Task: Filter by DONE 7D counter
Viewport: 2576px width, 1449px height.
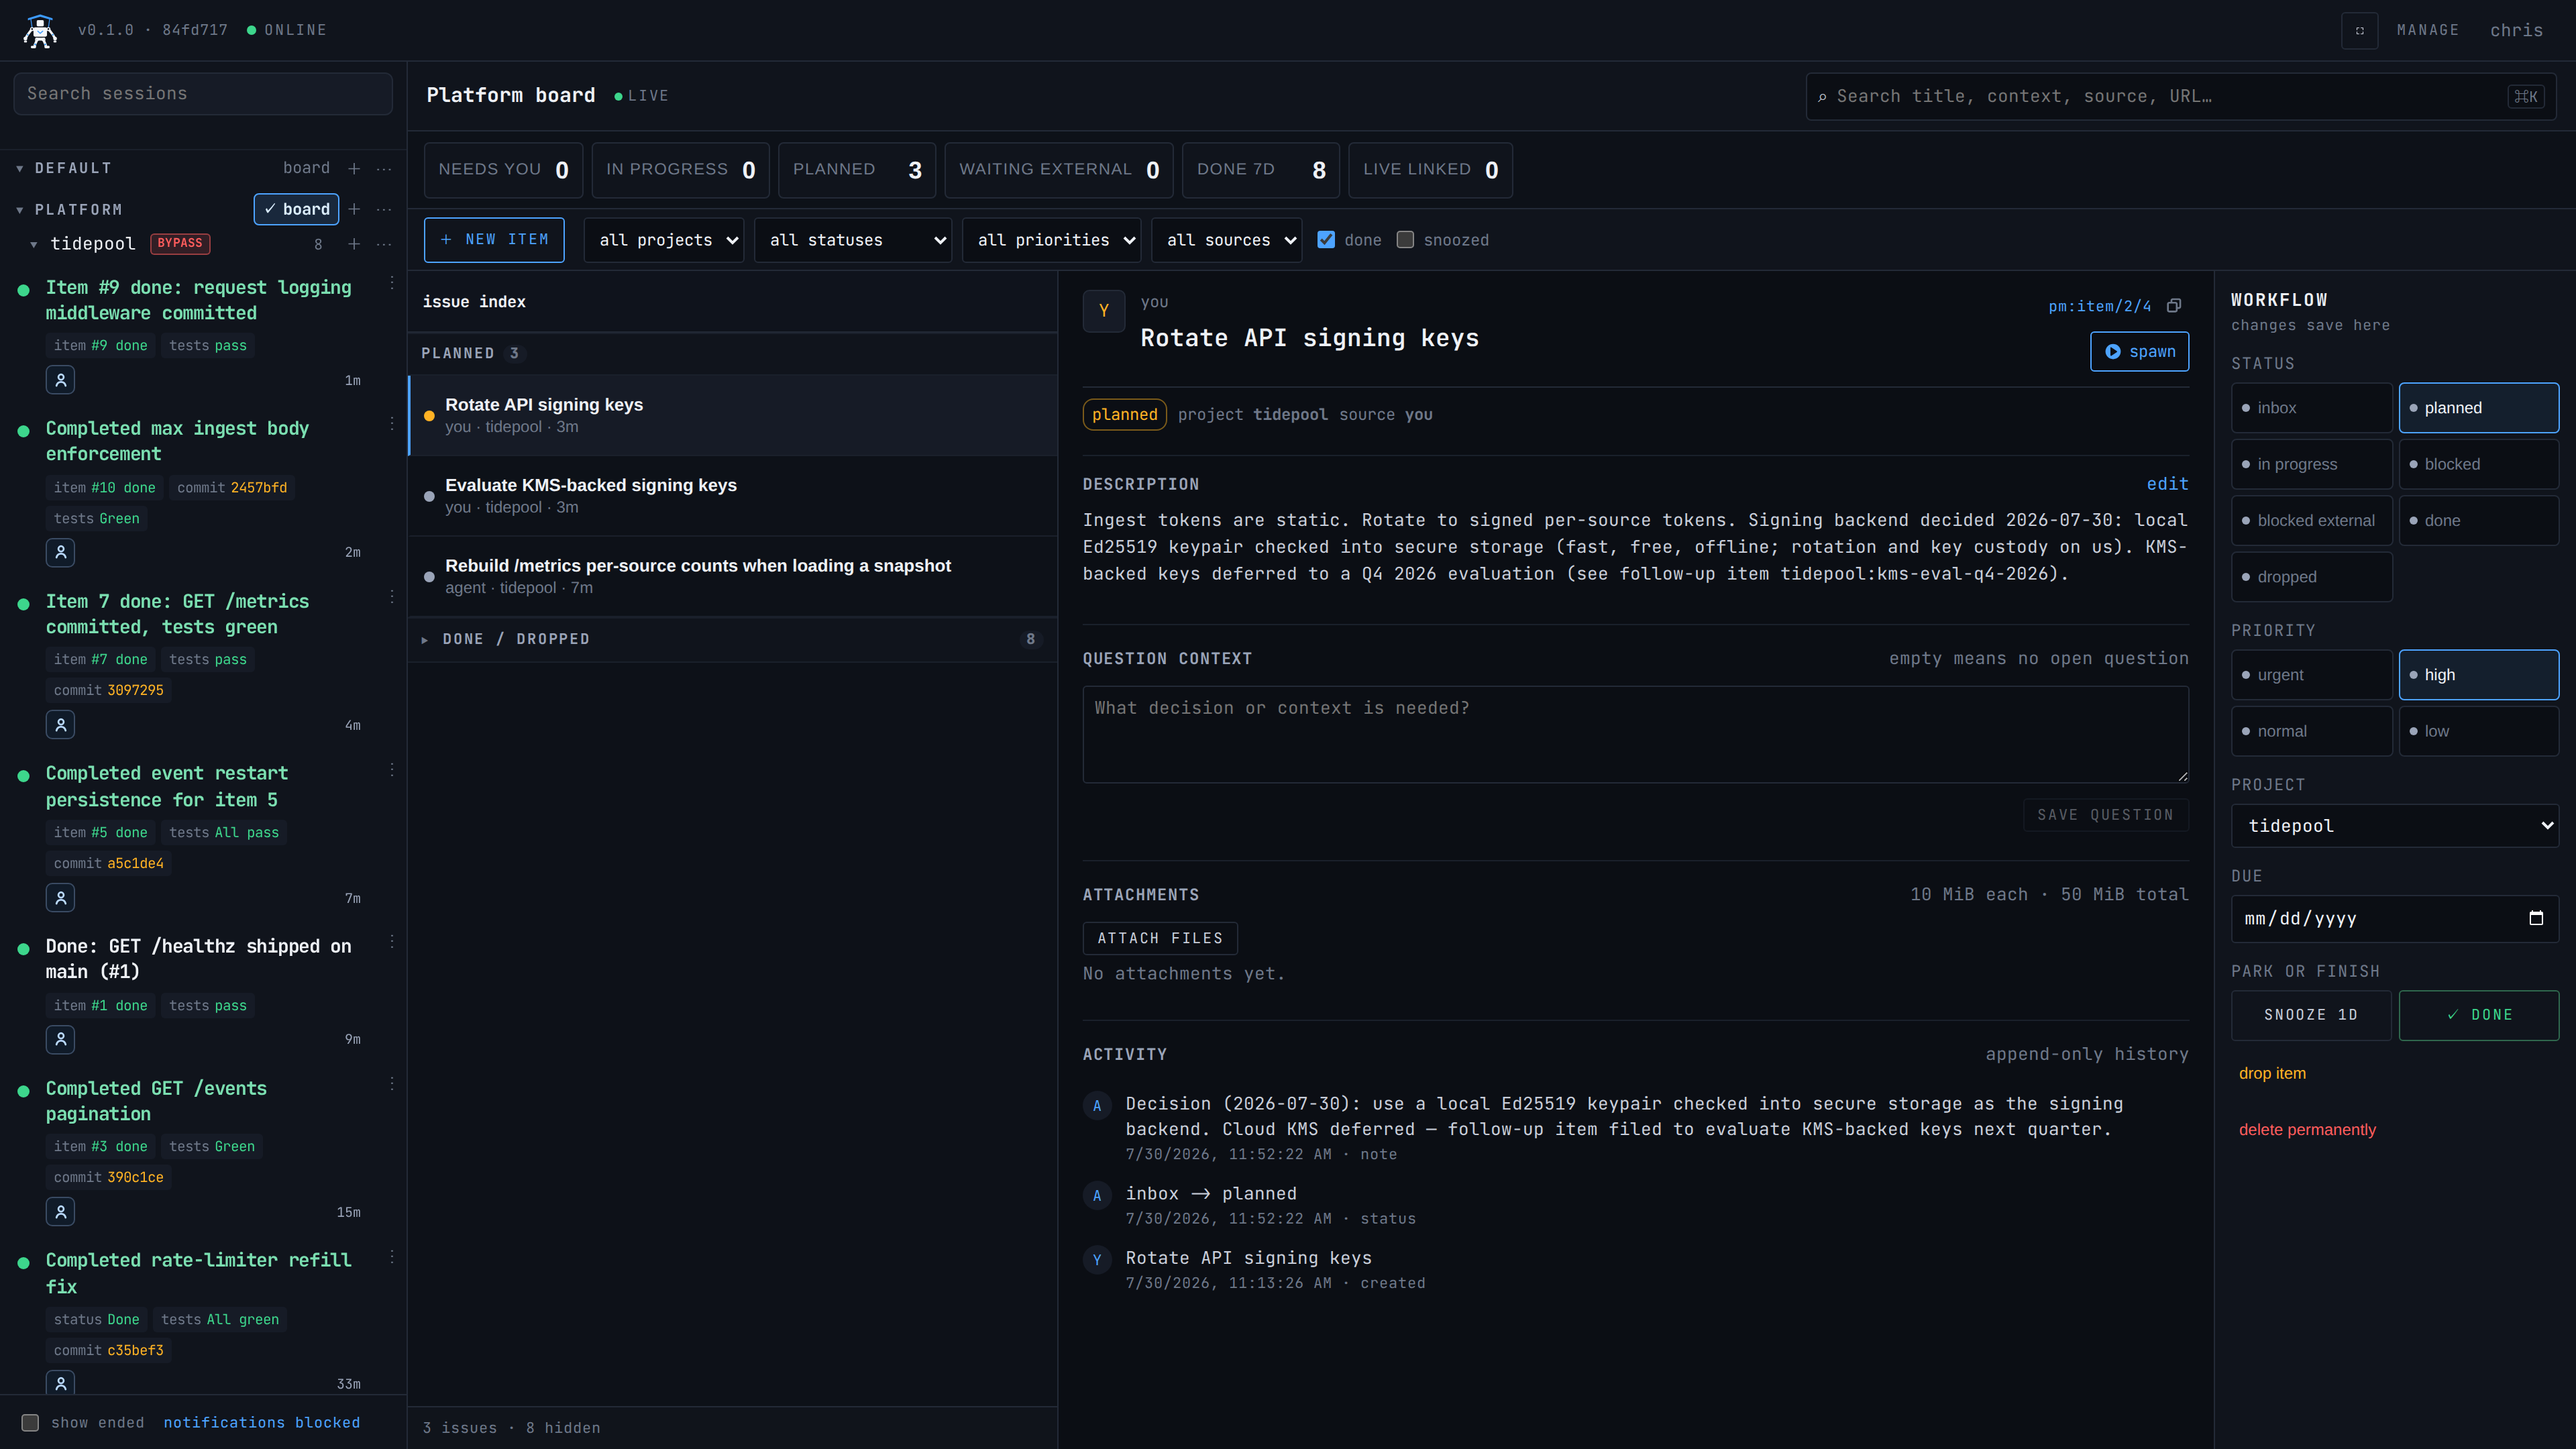Action: pyautogui.click(x=1261, y=170)
